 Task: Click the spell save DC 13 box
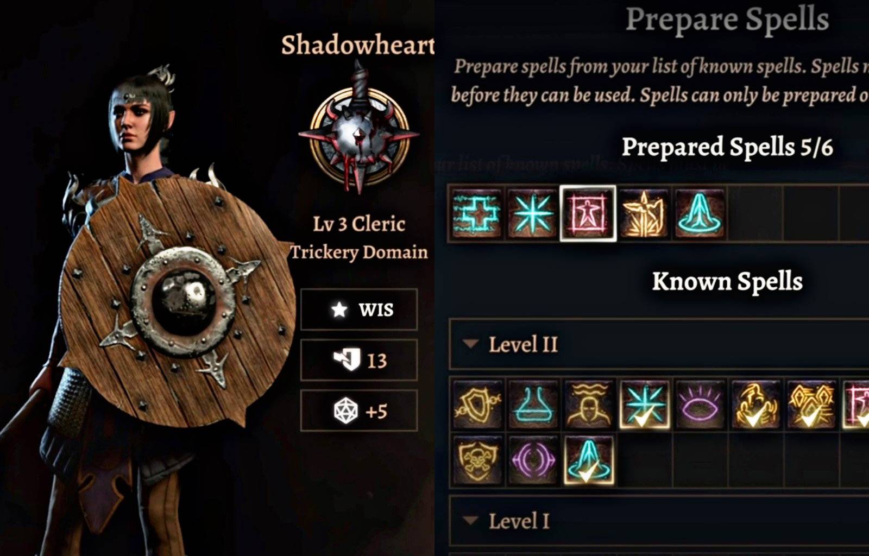[x=359, y=360]
